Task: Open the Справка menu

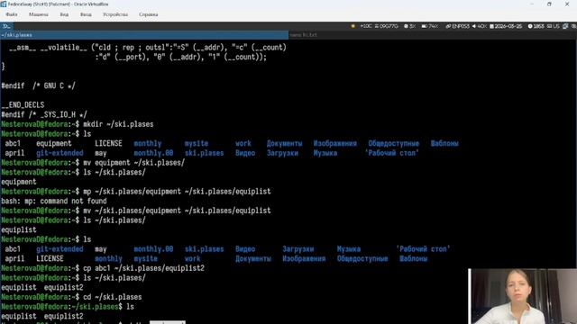Action: pos(148,14)
